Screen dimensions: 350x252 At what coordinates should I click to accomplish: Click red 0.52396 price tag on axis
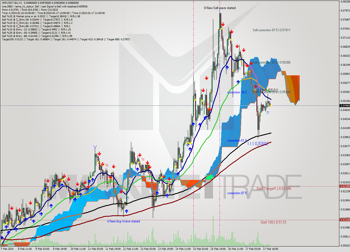coord(345,186)
